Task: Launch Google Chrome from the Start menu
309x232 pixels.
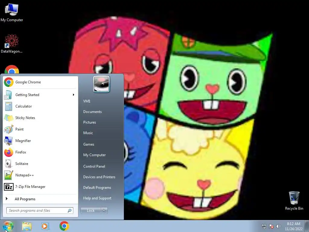Action: point(40,82)
